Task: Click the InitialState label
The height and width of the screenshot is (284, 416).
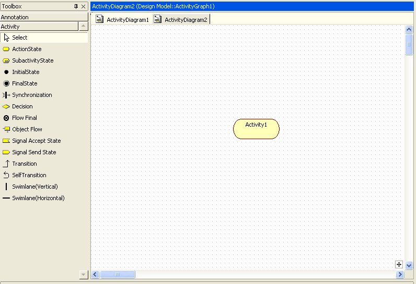Action: [26, 72]
